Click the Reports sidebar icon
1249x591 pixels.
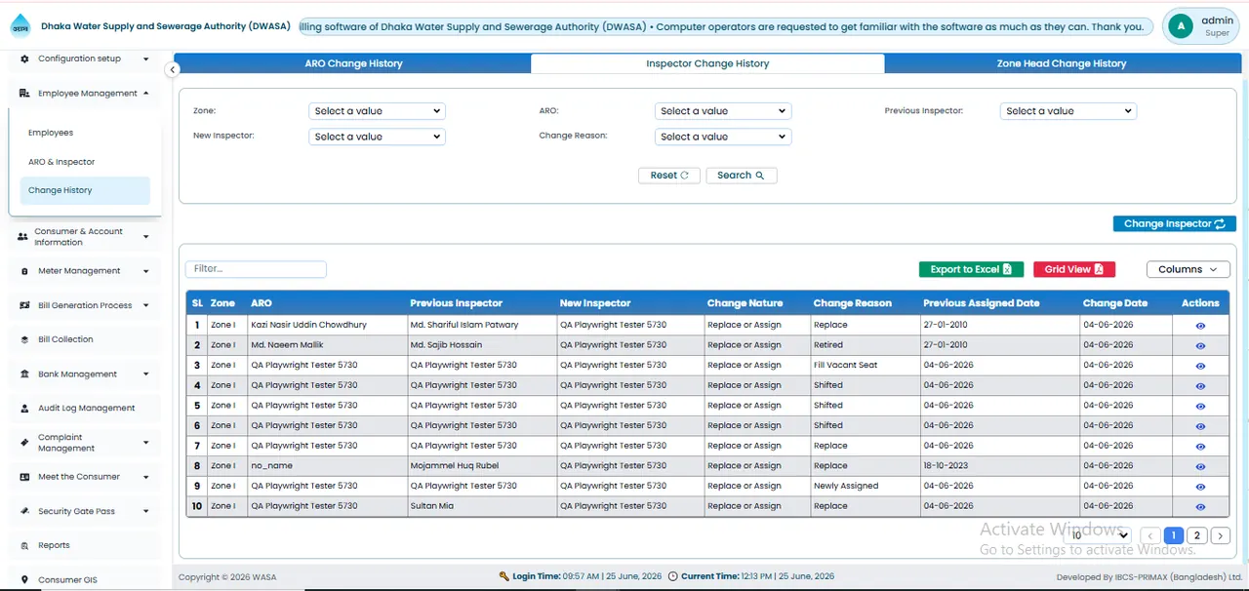[x=24, y=545]
